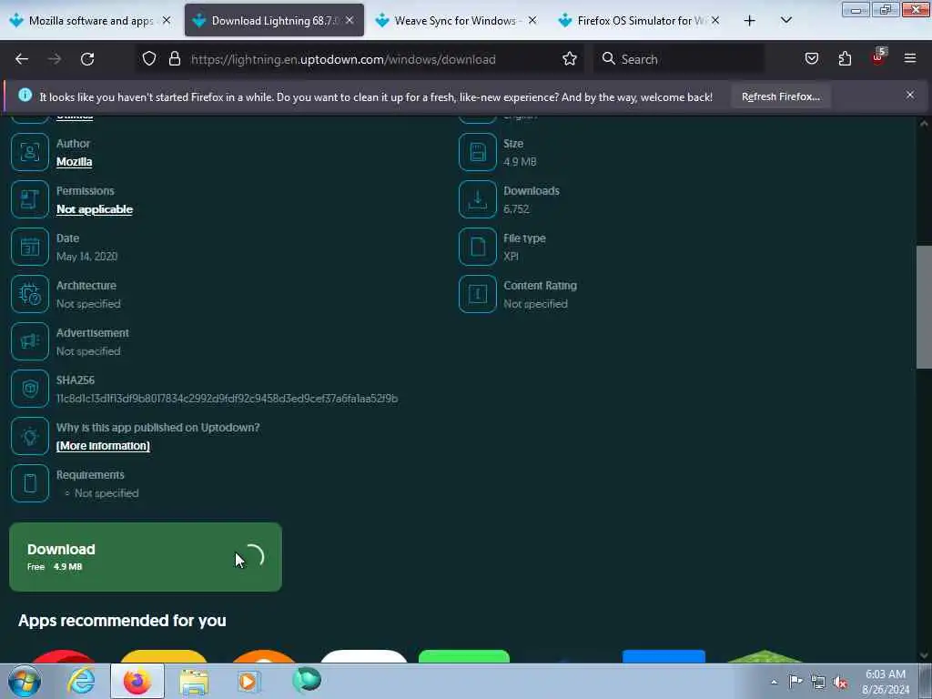Click the forward navigation arrow
Screen dimensions: 932x699
pos(55,59)
